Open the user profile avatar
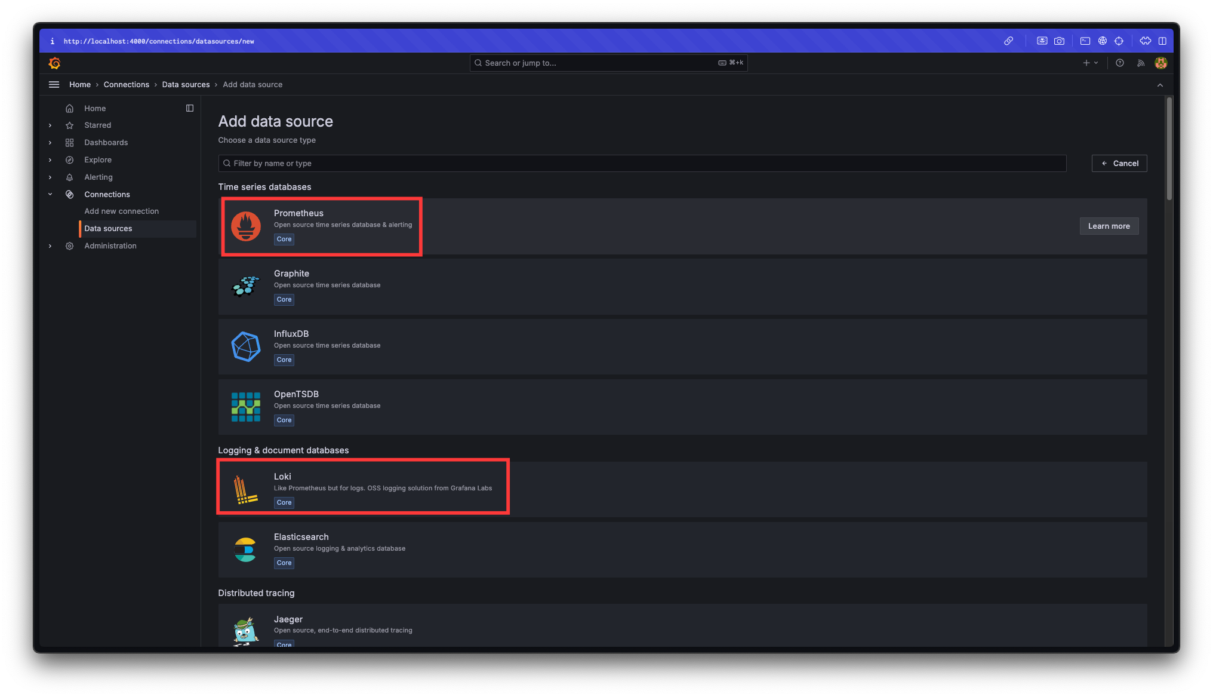Image resolution: width=1213 pixels, height=697 pixels. [1160, 63]
